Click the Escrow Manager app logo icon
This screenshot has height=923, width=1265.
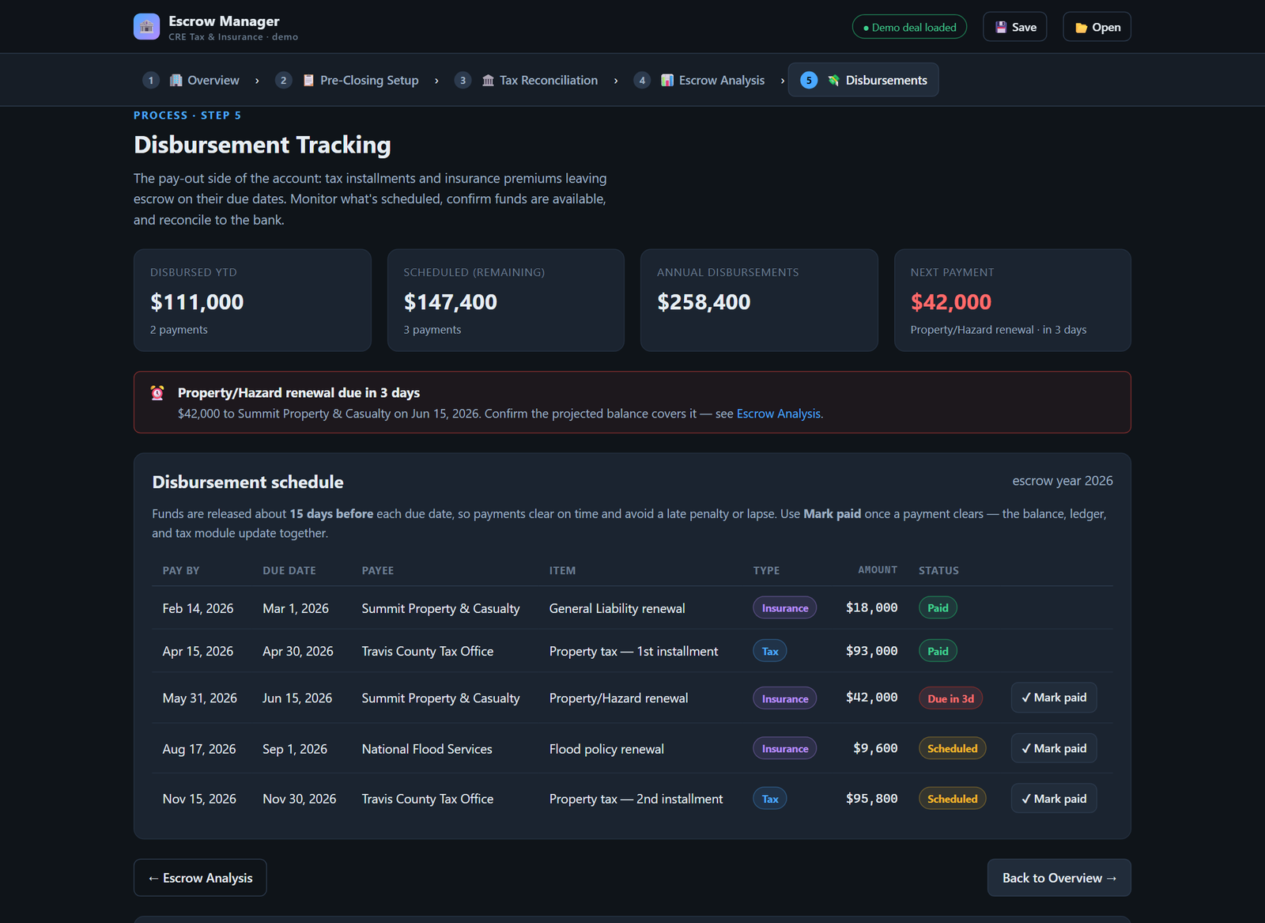pyautogui.click(x=146, y=27)
